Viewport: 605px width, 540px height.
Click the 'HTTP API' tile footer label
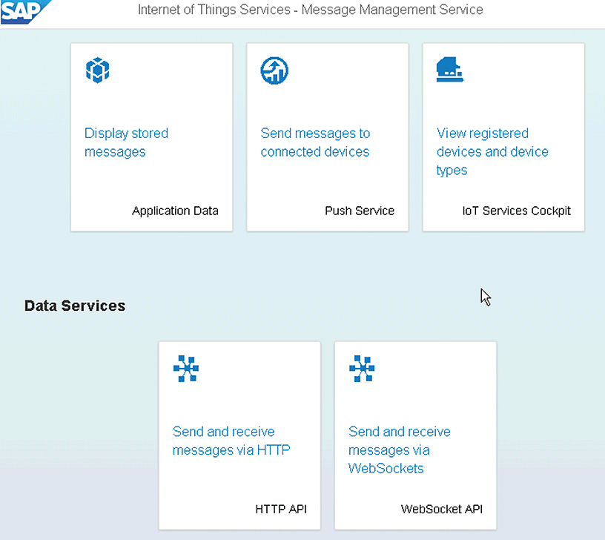[281, 509]
